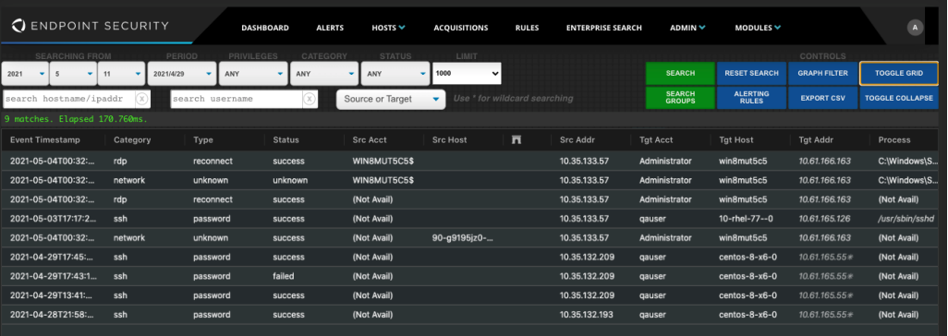Open the Status ANY dropdown
The height and width of the screenshot is (336, 948).
point(395,74)
